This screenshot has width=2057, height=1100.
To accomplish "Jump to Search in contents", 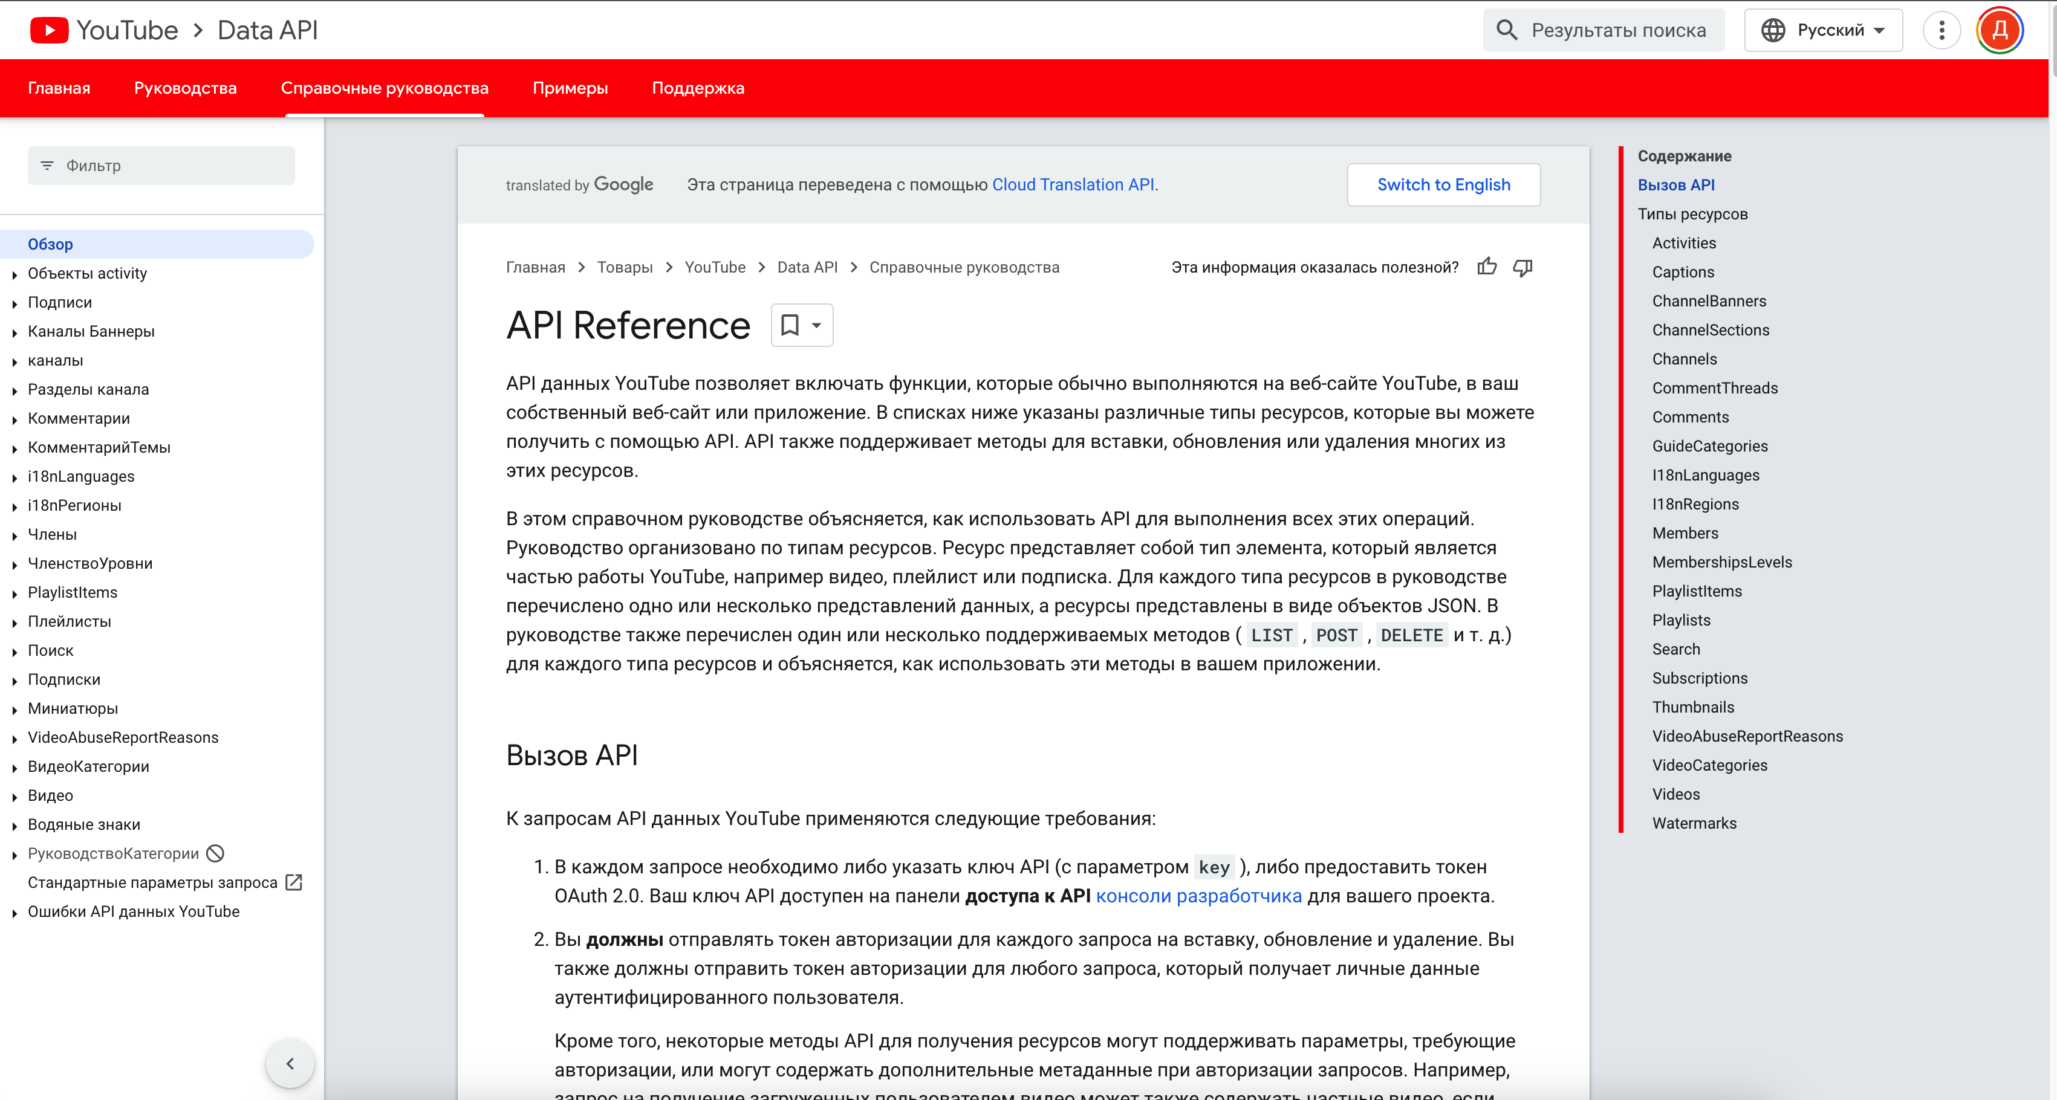I will [1676, 649].
